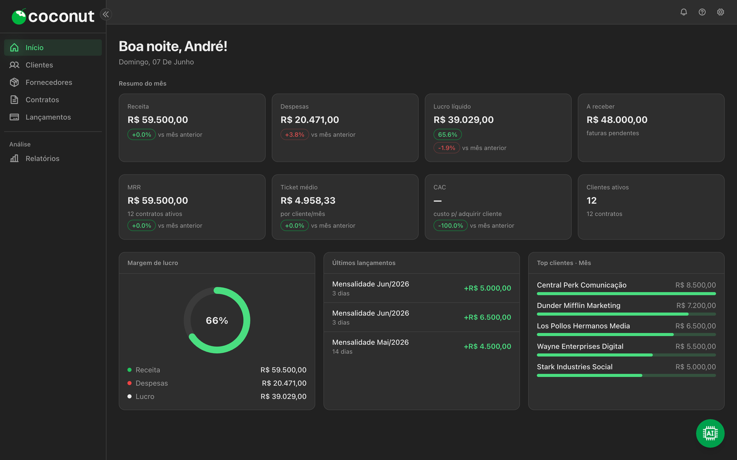Click the 66% profit margin donut chart
Image resolution: width=737 pixels, height=460 pixels.
pyautogui.click(x=217, y=320)
